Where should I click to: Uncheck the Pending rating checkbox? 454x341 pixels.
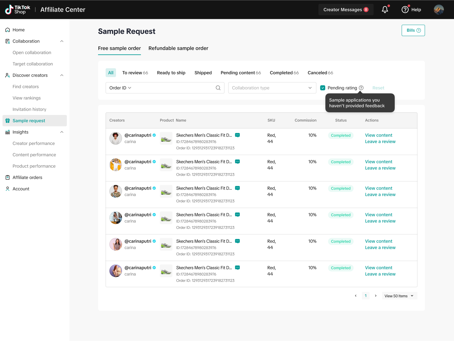click(323, 88)
